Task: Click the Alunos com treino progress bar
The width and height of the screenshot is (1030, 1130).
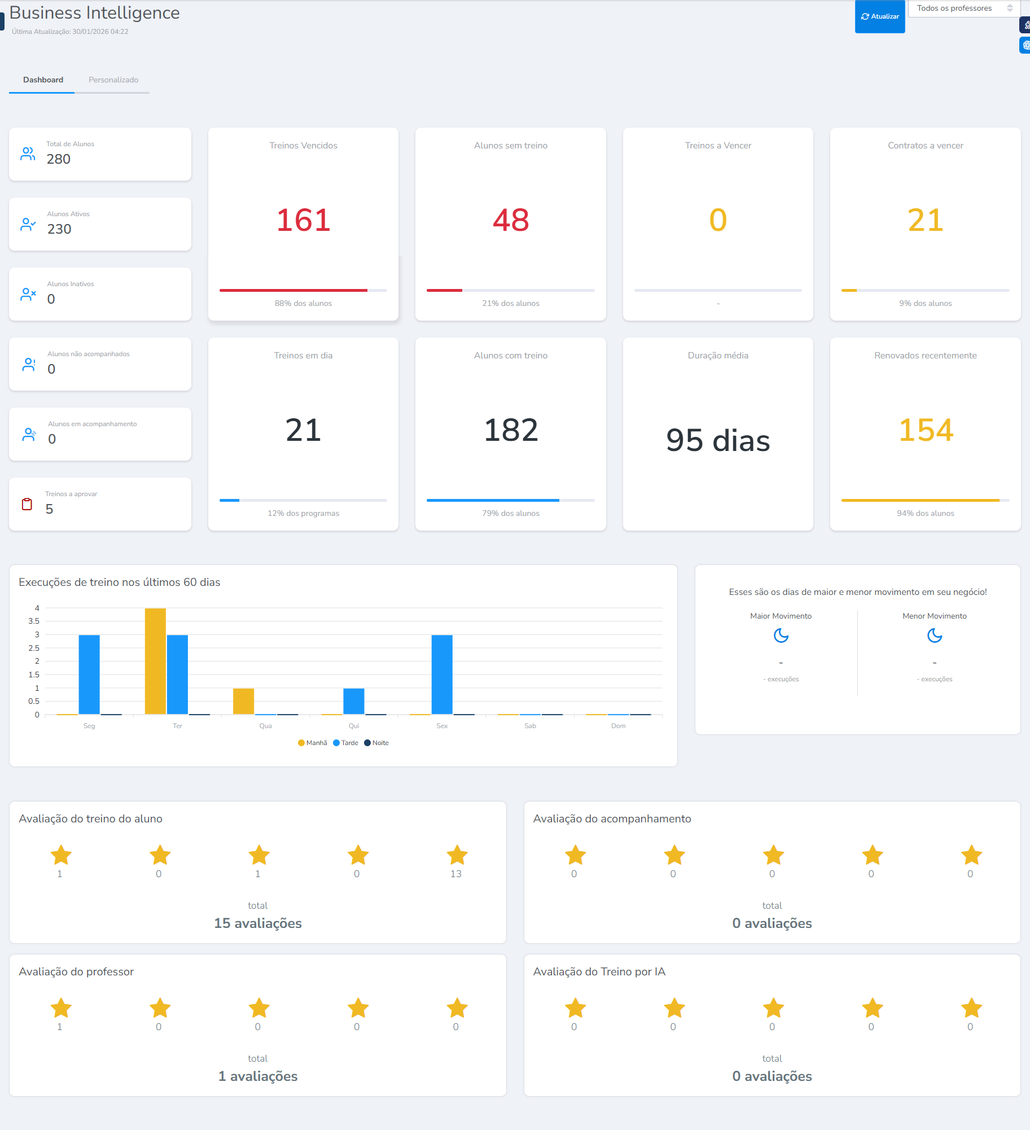Action: pyautogui.click(x=510, y=500)
